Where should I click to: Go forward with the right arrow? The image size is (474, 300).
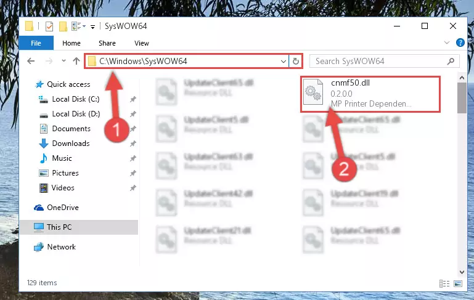(49, 62)
